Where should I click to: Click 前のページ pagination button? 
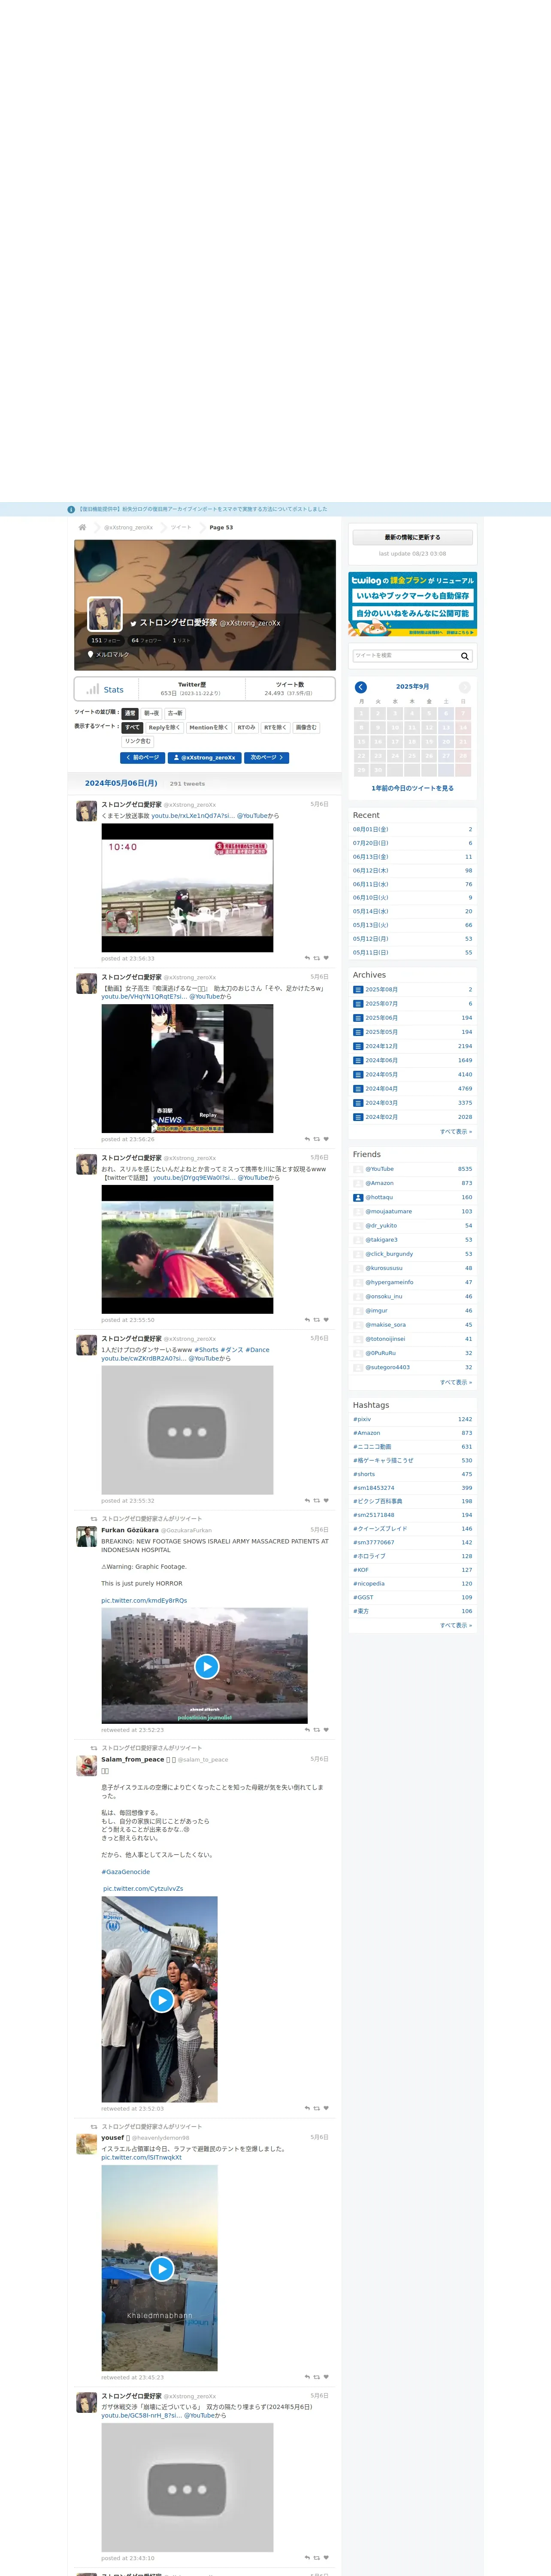tap(143, 758)
